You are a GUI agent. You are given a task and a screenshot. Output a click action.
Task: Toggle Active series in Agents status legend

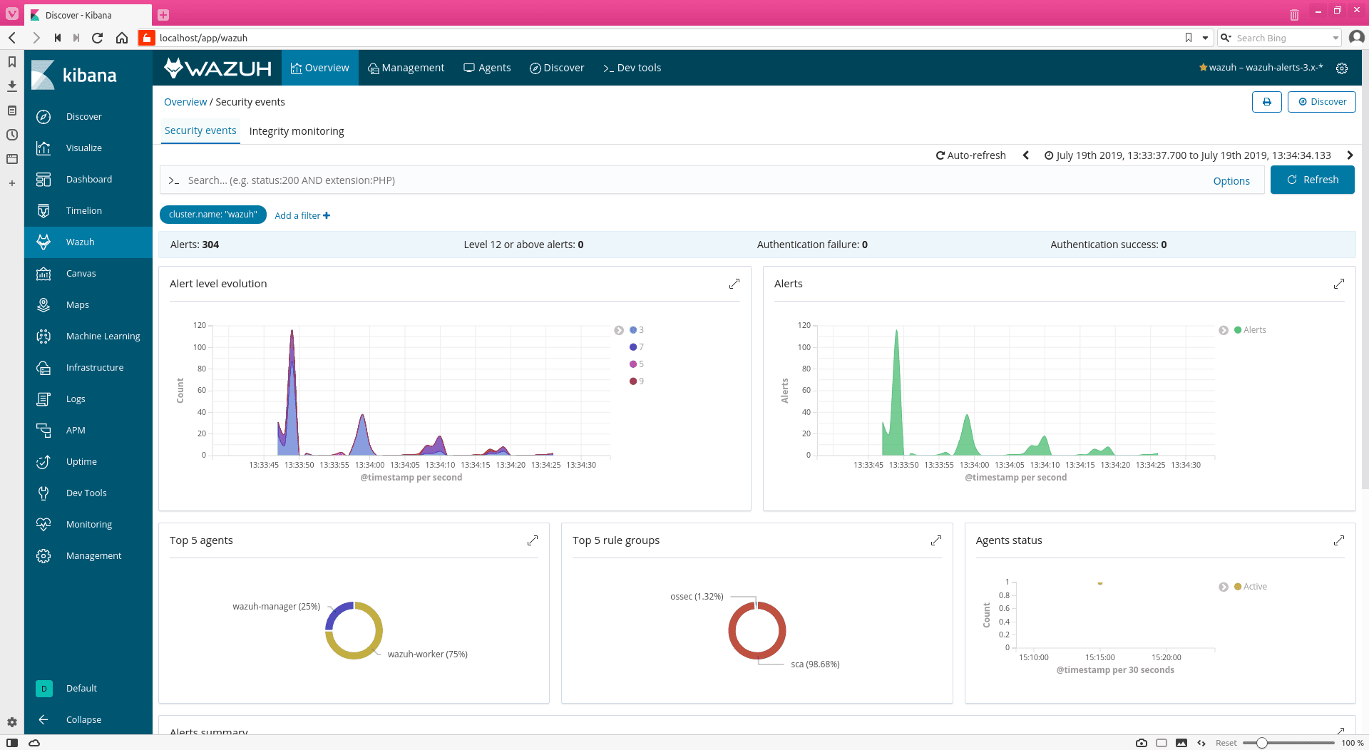point(1251,587)
